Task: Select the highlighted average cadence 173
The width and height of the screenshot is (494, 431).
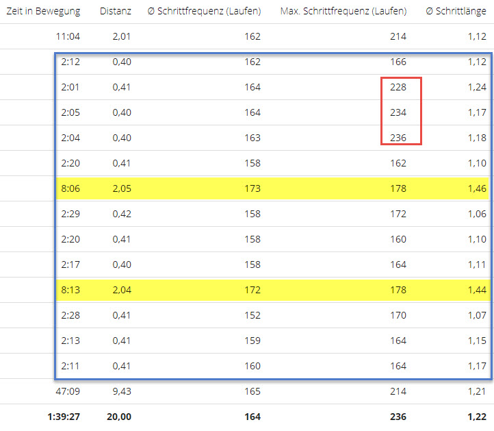Action: tap(252, 188)
